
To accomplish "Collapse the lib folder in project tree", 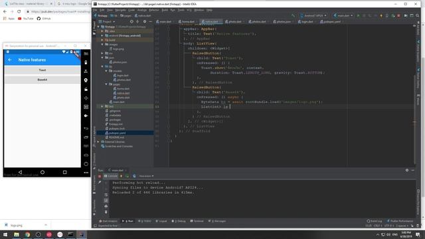I will [102, 66].
